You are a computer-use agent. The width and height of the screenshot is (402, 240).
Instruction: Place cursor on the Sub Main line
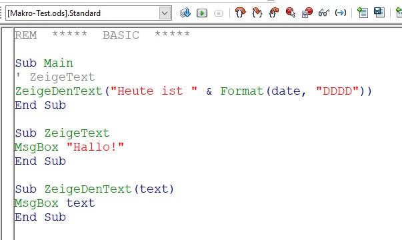point(44,63)
